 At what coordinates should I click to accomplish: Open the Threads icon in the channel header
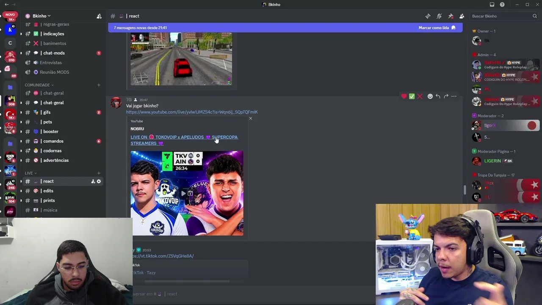coord(428,16)
